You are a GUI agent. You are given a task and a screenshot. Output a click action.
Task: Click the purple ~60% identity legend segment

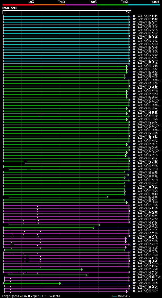[x=81, y=4]
